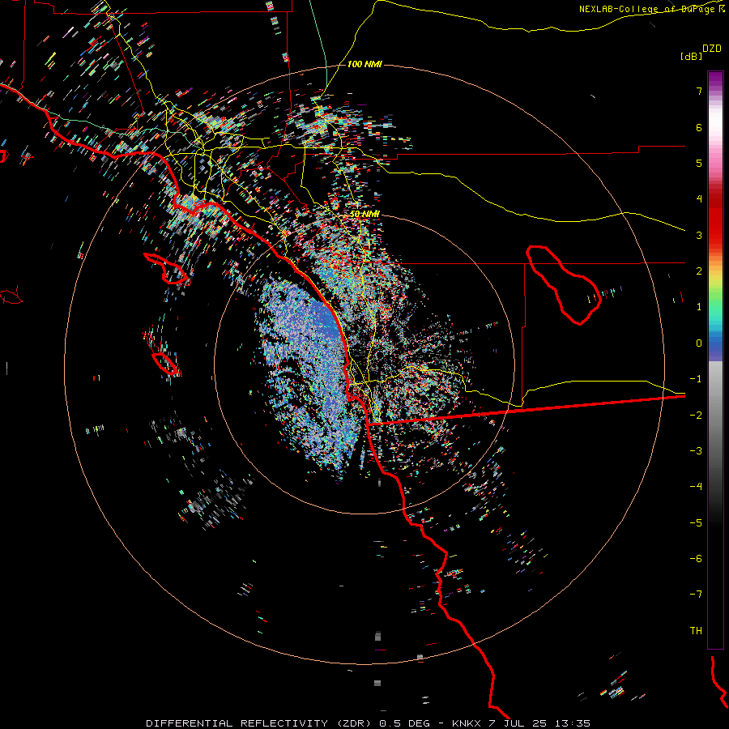This screenshot has width=729, height=729.
Task: Click the TH label on the scale
Action: tap(696, 631)
